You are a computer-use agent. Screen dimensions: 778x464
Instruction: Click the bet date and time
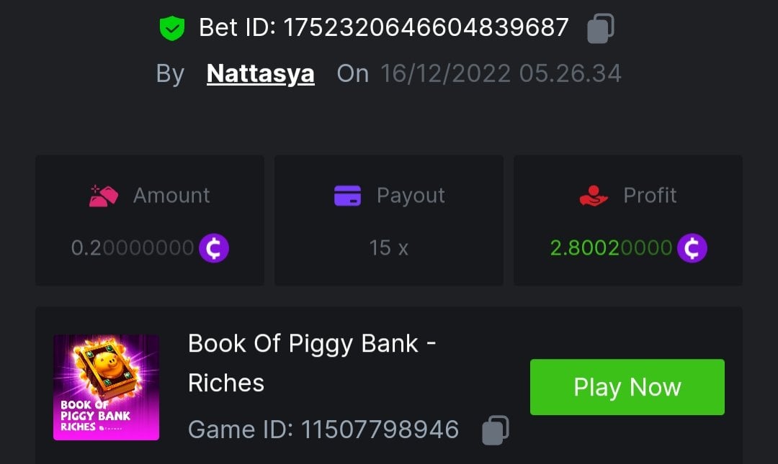pyautogui.click(x=501, y=73)
